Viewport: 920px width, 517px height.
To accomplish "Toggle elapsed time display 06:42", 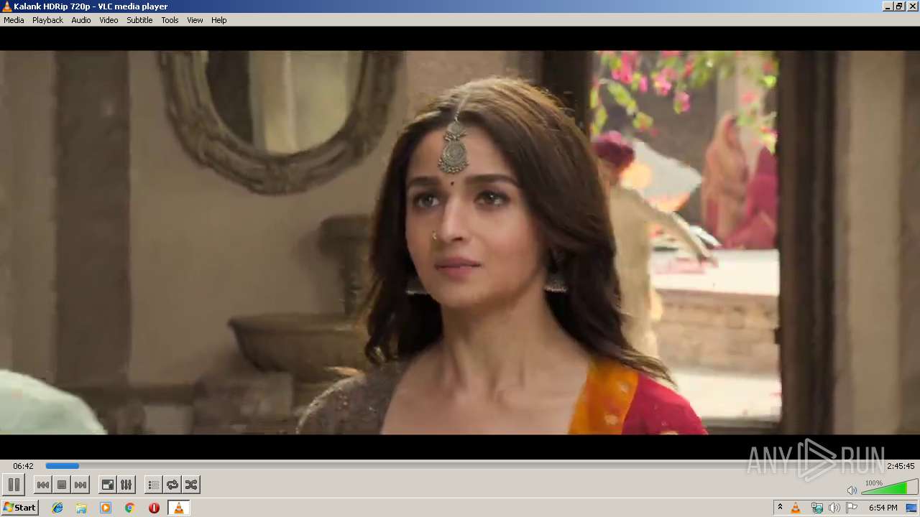I will [23, 466].
